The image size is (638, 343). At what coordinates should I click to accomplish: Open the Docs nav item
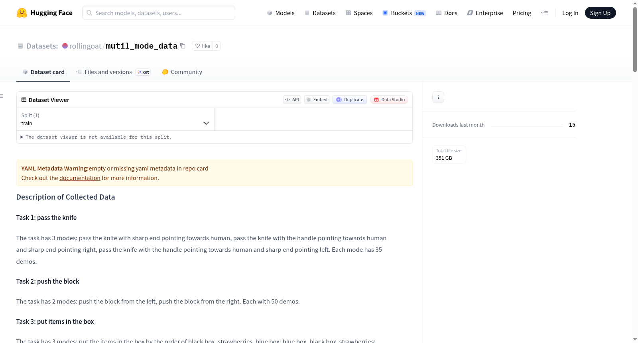click(x=447, y=13)
